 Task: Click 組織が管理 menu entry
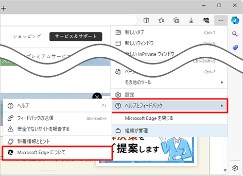pyautogui.click(x=170, y=130)
